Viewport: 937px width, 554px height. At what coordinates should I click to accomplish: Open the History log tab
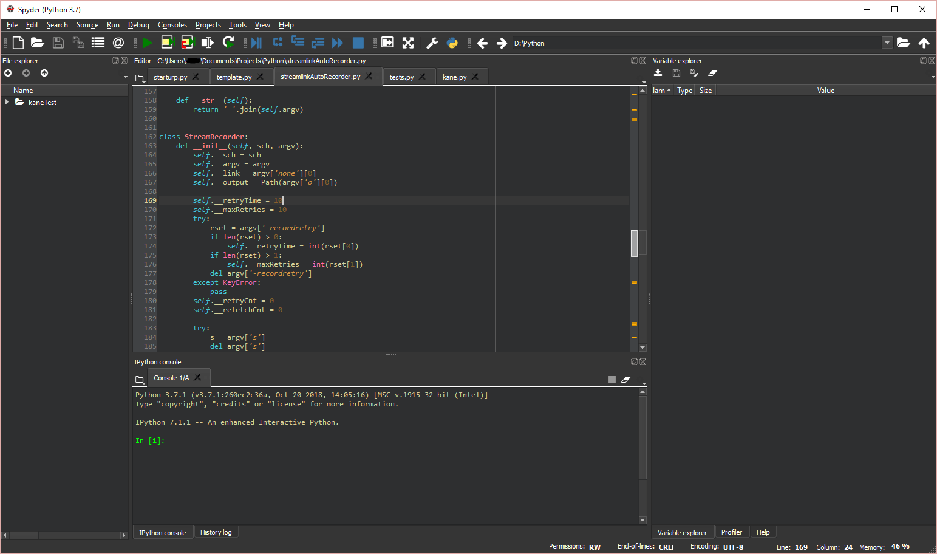[216, 532]
